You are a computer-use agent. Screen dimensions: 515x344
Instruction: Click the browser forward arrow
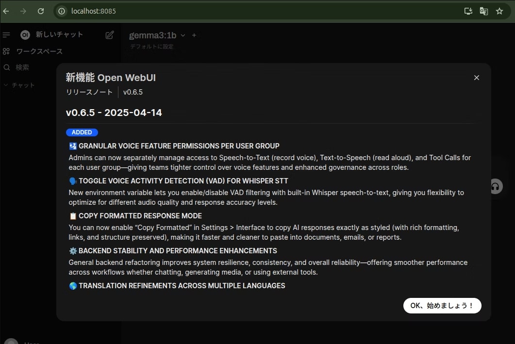(23, 11)
